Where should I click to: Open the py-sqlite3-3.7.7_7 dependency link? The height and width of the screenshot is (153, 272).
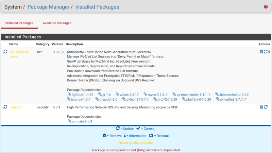pos(233,99)
